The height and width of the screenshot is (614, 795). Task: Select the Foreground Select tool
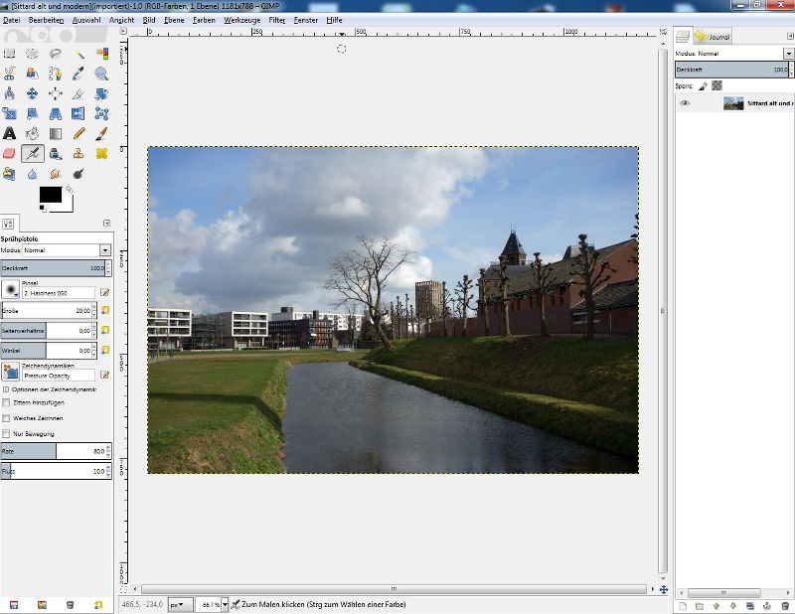click(x=32, y=74)
